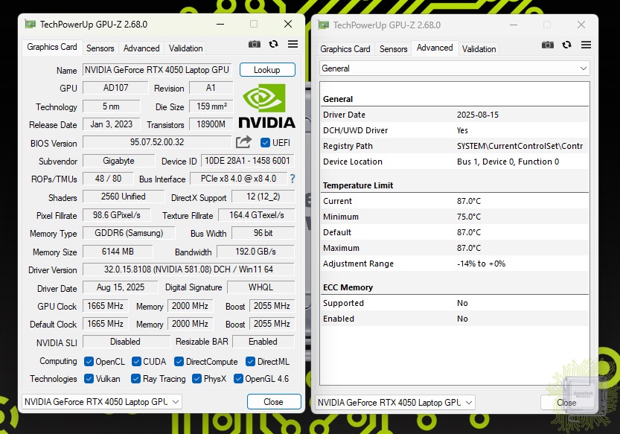Image resolution: width=620 pixels, height=434 pixels.
Task: Click the Shaders field 2560 Unified
Action: click(124, 197)
